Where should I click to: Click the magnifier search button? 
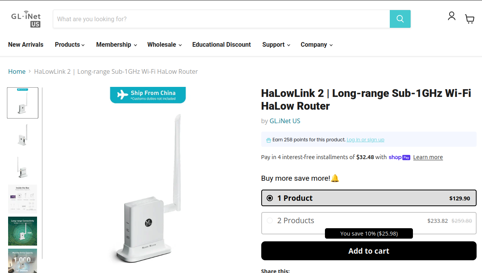(400, 19)
